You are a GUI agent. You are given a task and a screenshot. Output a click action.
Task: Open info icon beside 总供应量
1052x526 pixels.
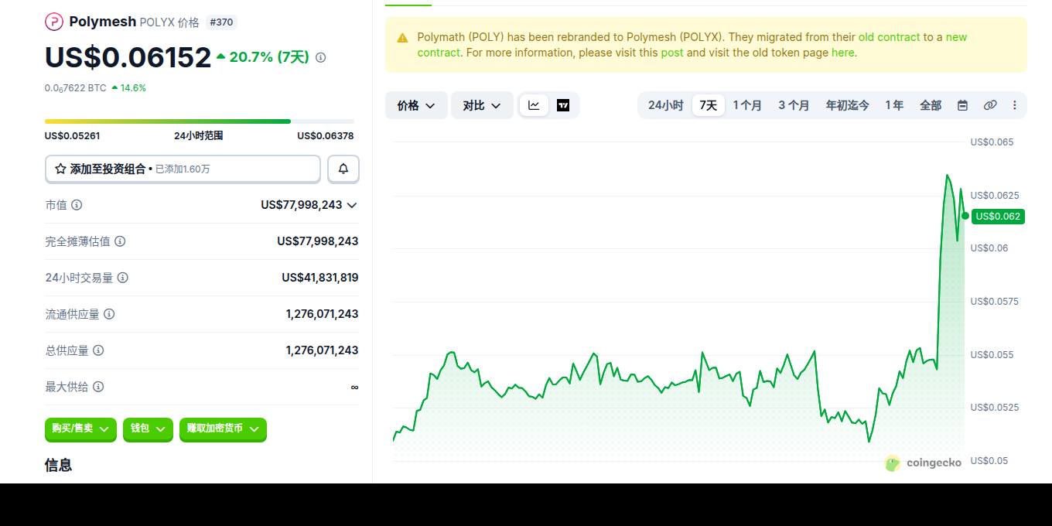98,350
